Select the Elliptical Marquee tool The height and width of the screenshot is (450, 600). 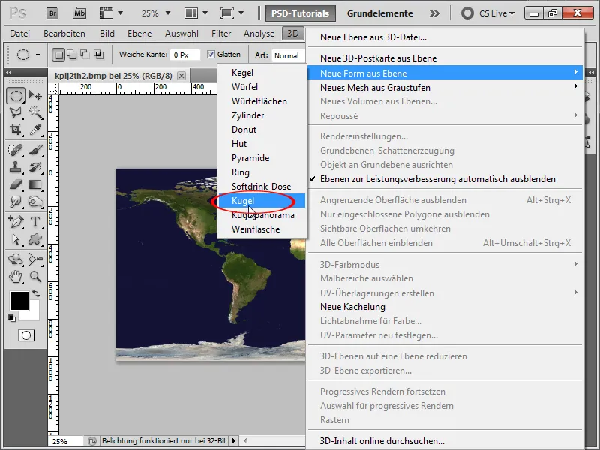point(16,95)
